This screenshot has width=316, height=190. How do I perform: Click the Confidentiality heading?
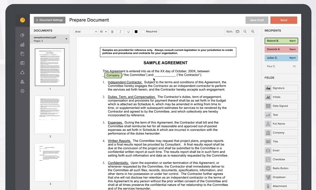[x=118, y=163]
